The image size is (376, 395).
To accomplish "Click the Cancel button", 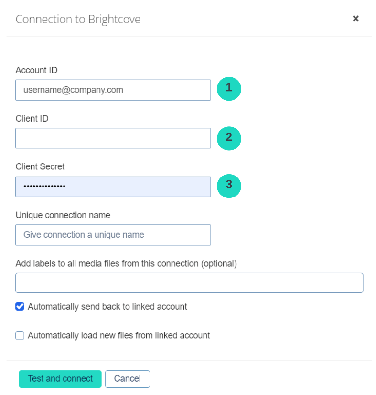I will pyautogui.click(x=127, y=379).
